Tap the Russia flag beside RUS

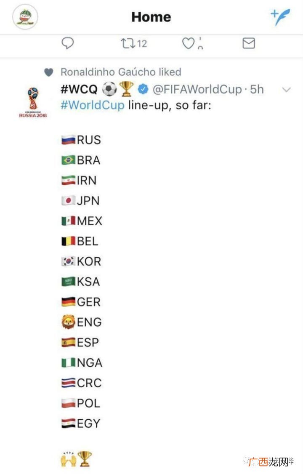click(x=68, y=140)
